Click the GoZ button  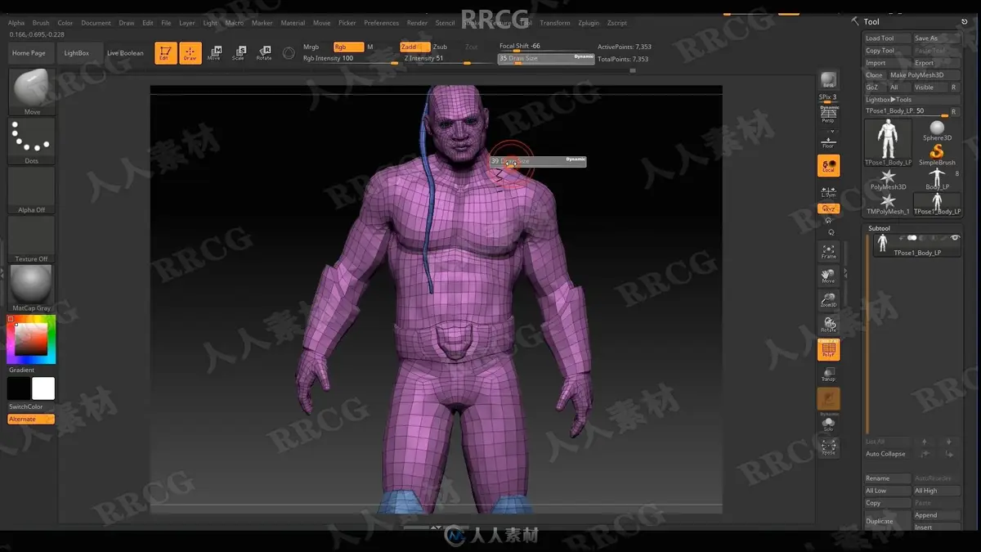click(x=872, y=88)
